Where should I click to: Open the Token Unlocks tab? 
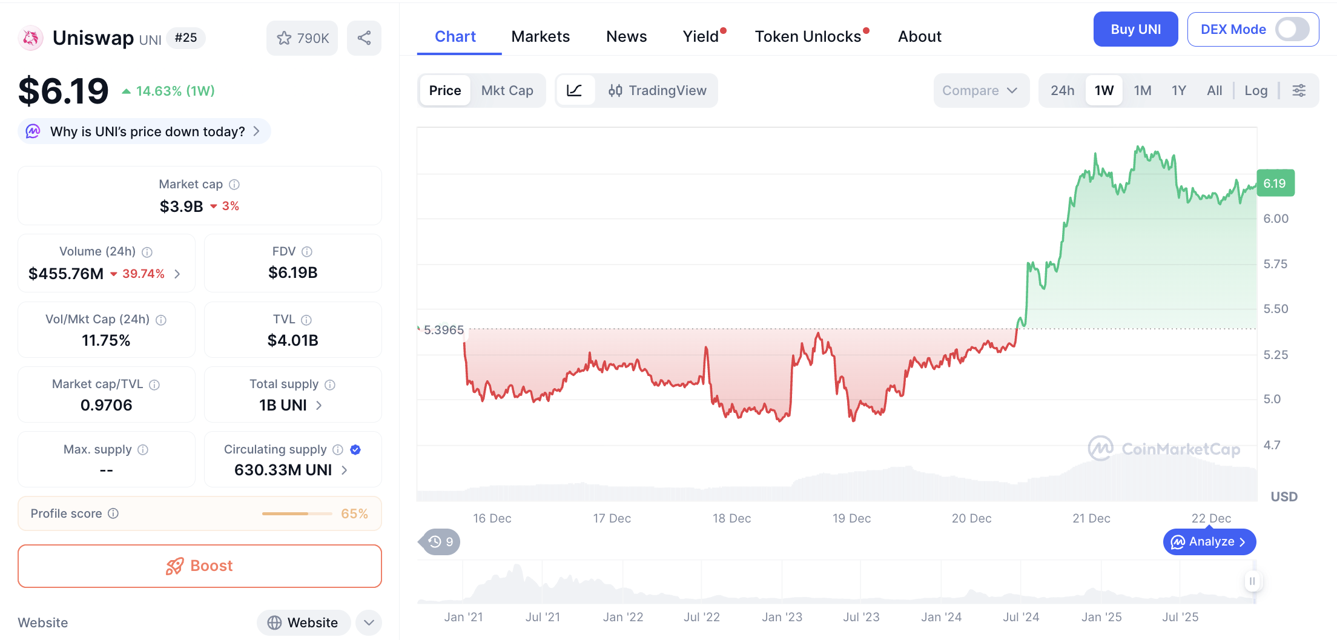tap(808, 37)
